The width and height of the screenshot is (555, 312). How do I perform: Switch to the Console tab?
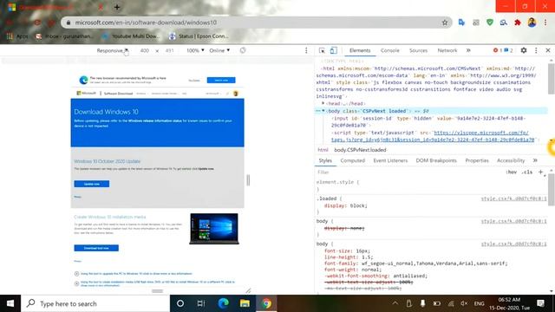click(x=389, y=50)
